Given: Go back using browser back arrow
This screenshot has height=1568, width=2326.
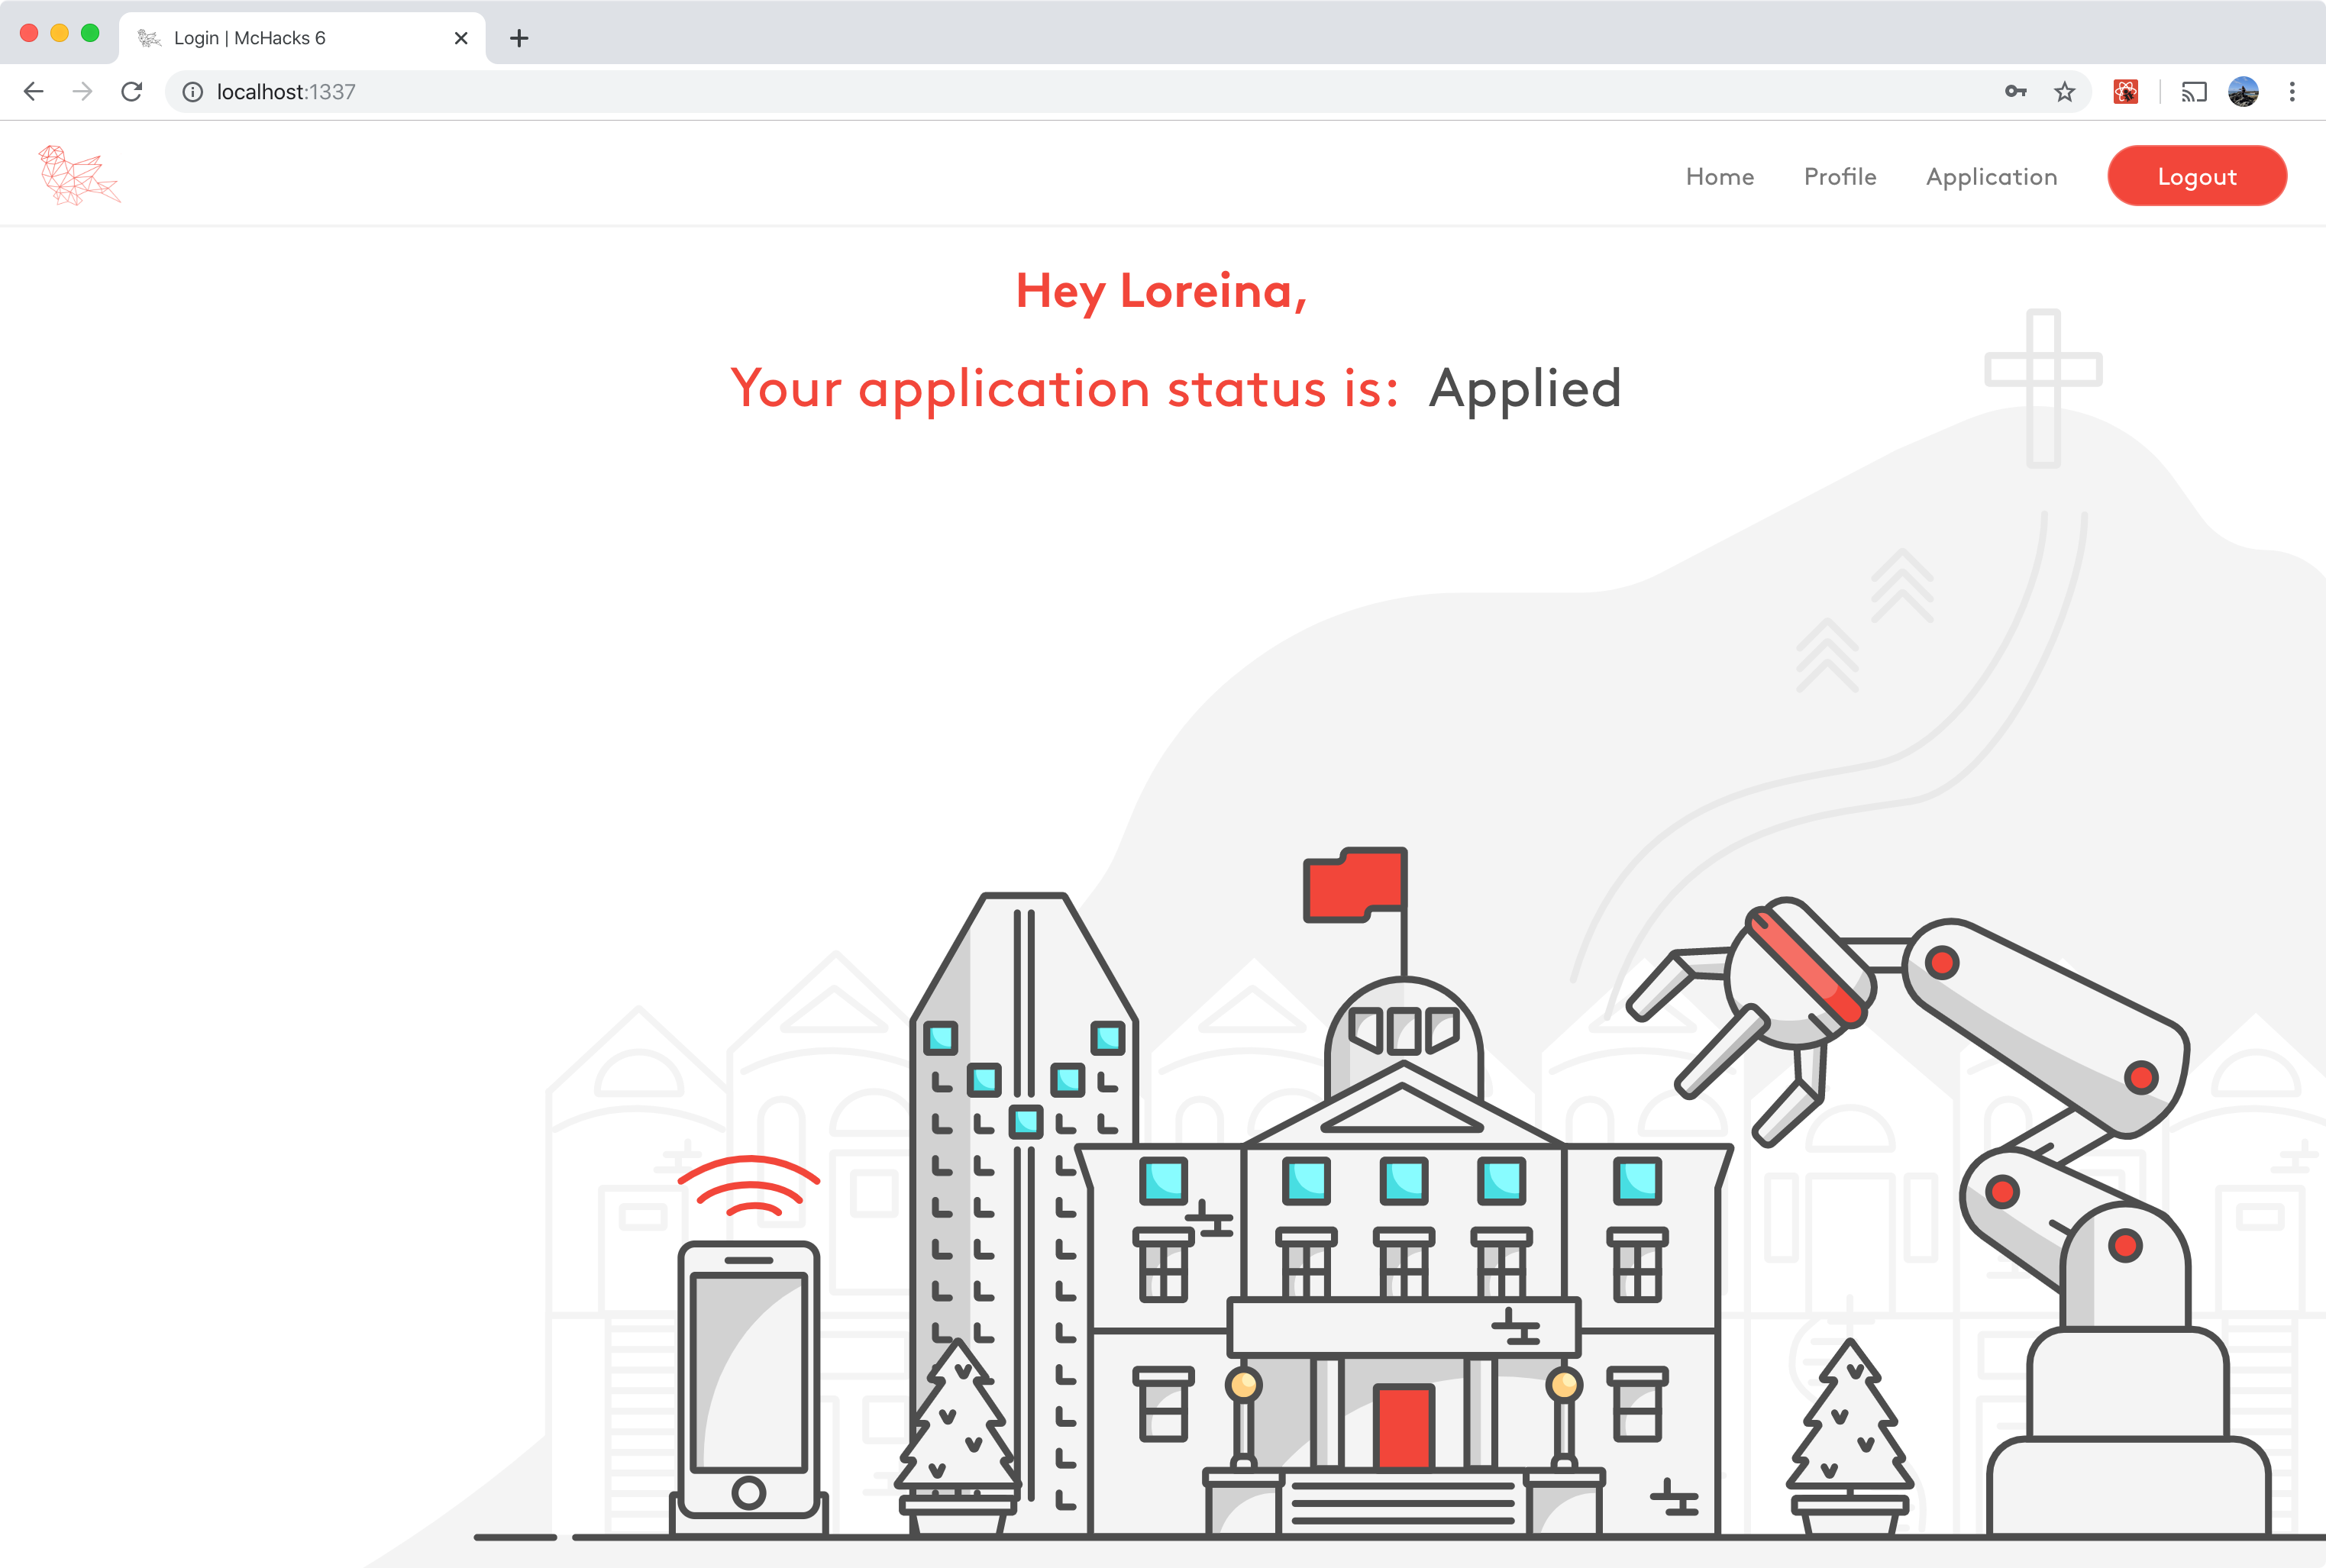Looking at the screenshot, I should (x=34, y=92).
